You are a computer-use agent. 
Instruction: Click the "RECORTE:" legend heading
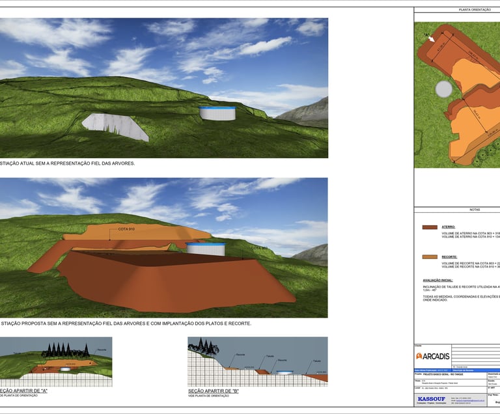(x=449, y=256)
